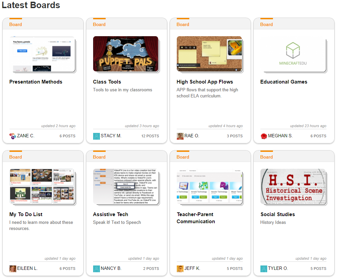Click Zane C.'s avatar icon
The width and height of the screenshot is (340, 279).
[13, 136]
